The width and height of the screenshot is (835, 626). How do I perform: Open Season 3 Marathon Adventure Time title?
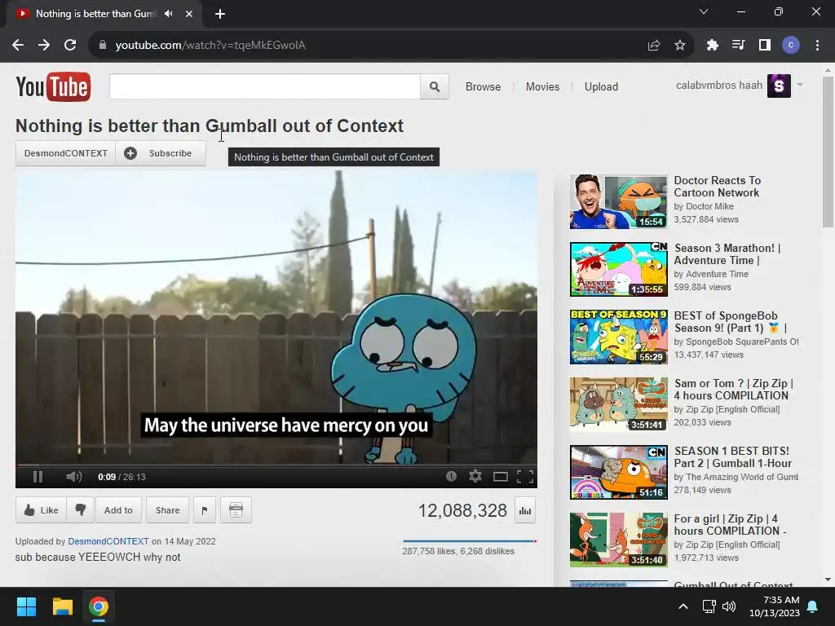coord(727,254)
